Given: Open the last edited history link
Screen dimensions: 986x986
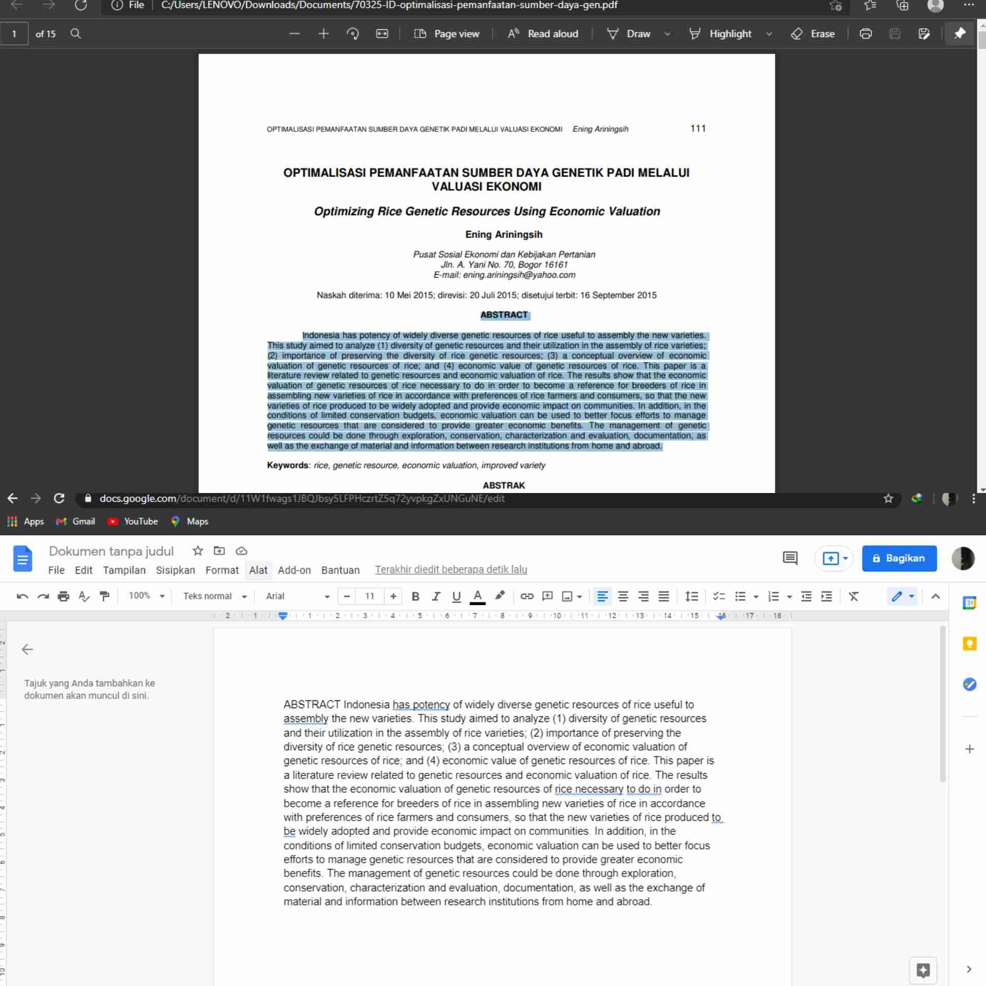Looking at the screenshot, I should (x=450, y=570).
